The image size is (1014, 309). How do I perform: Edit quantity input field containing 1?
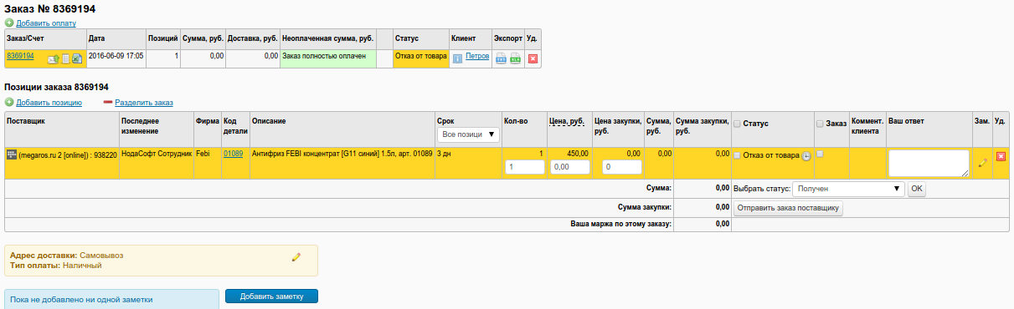coord(524,167)
